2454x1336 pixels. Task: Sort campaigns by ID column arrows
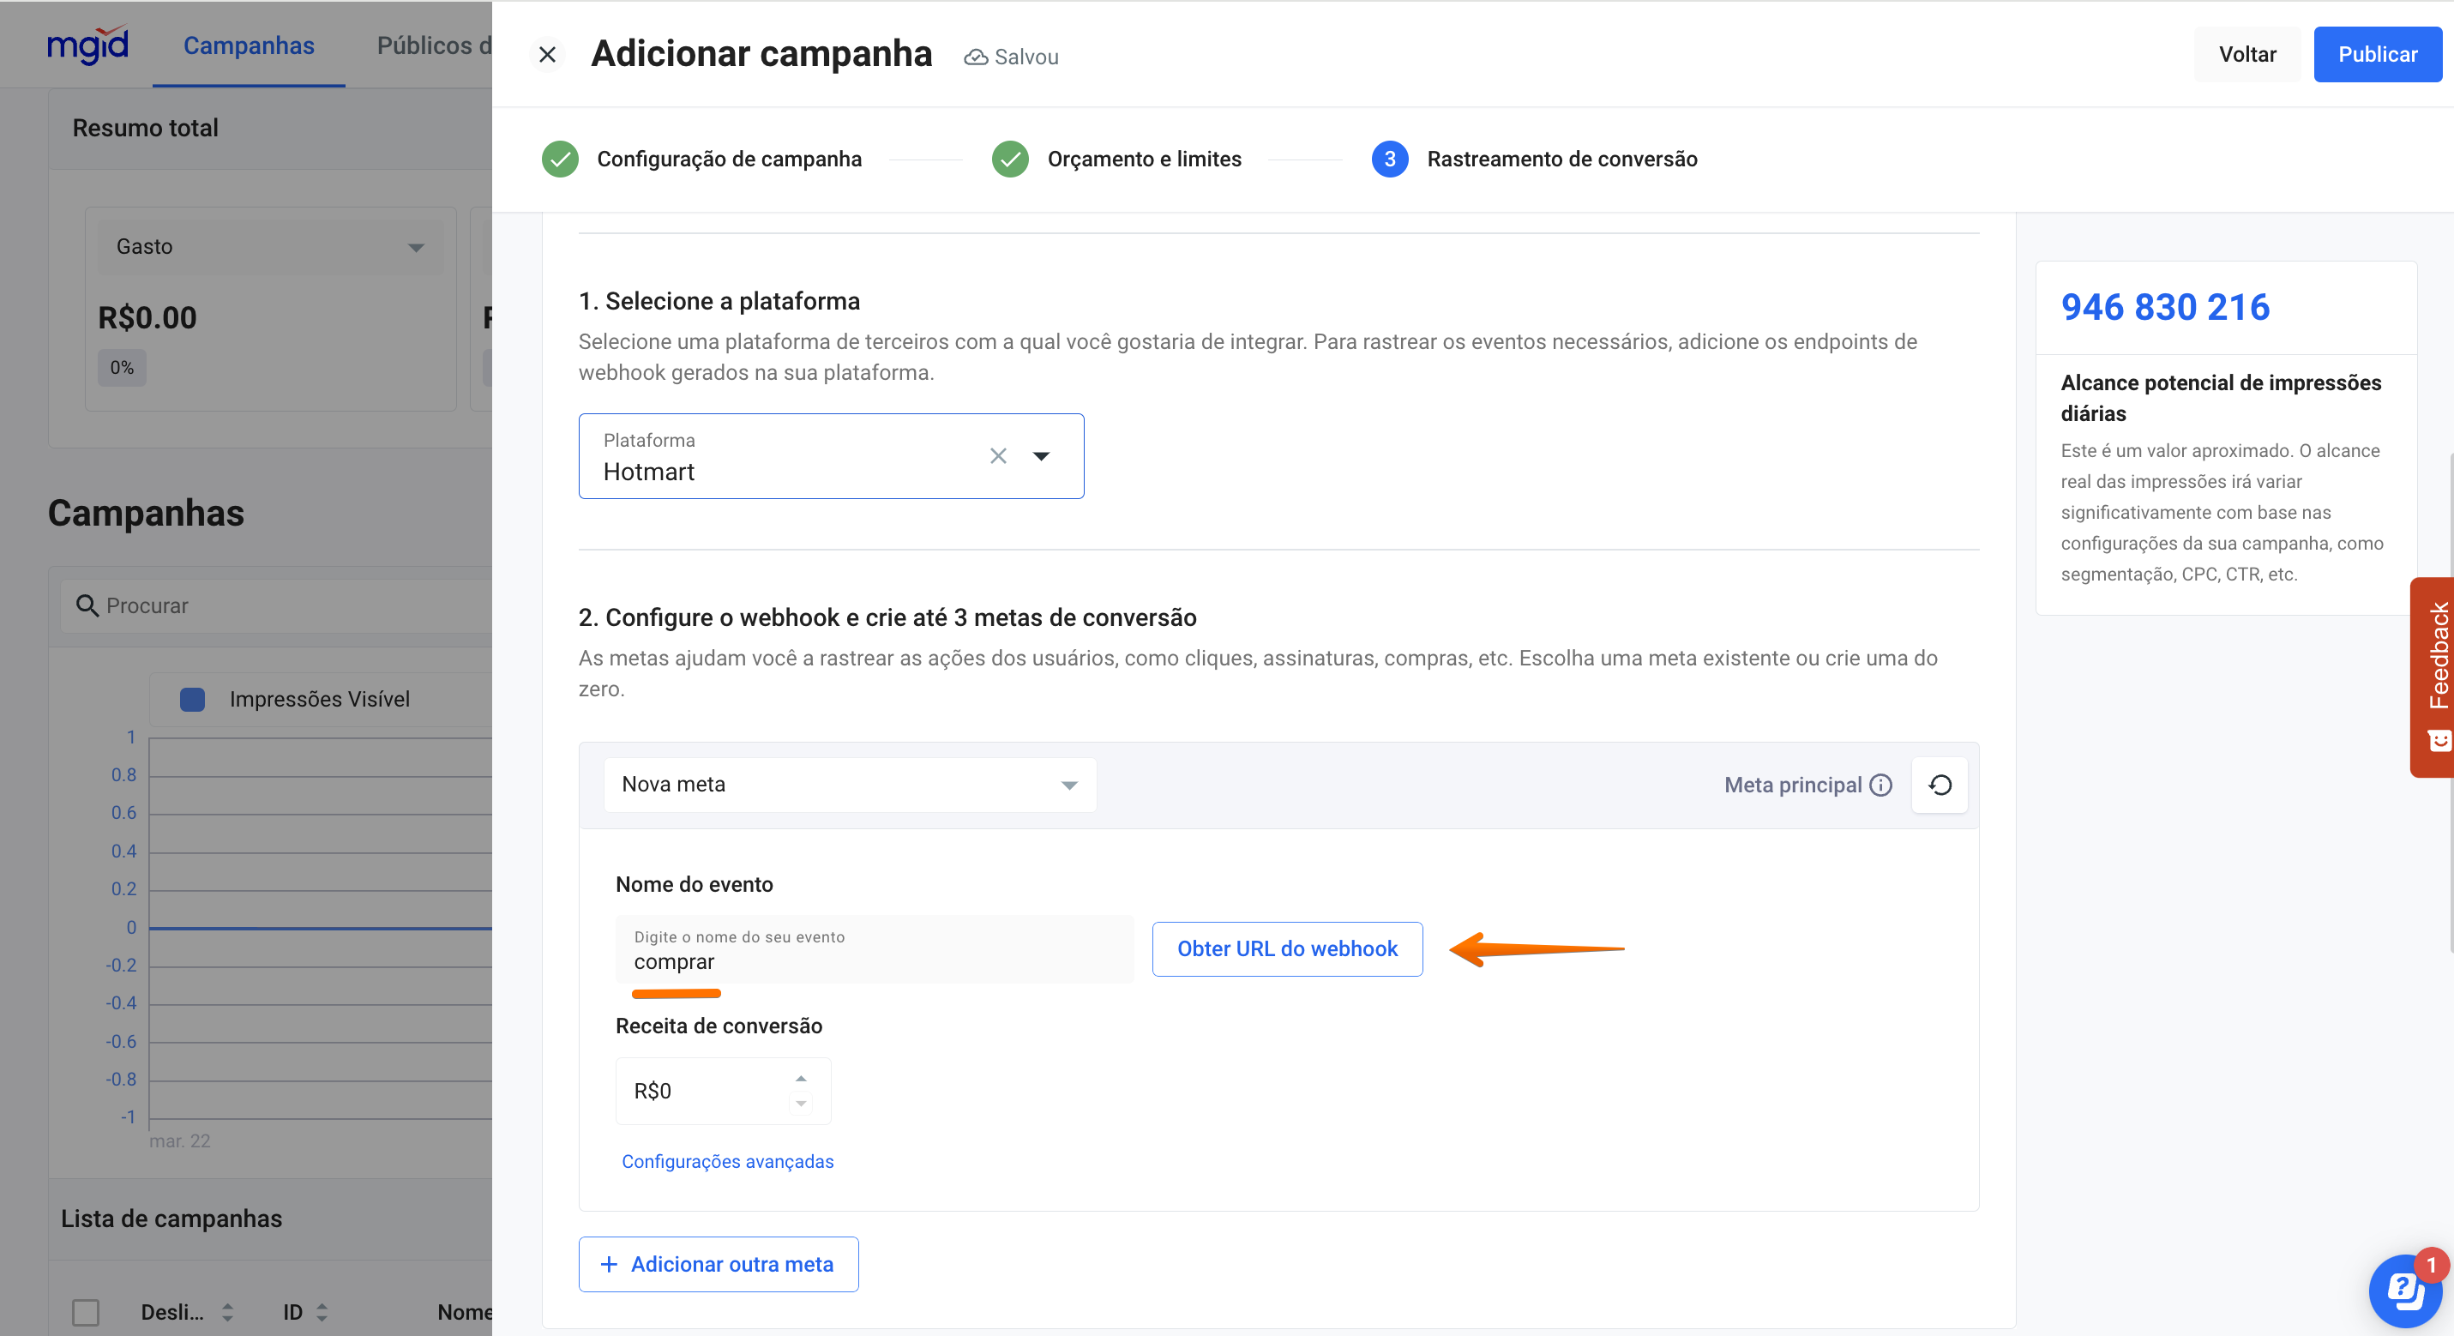pos(322,1312)
